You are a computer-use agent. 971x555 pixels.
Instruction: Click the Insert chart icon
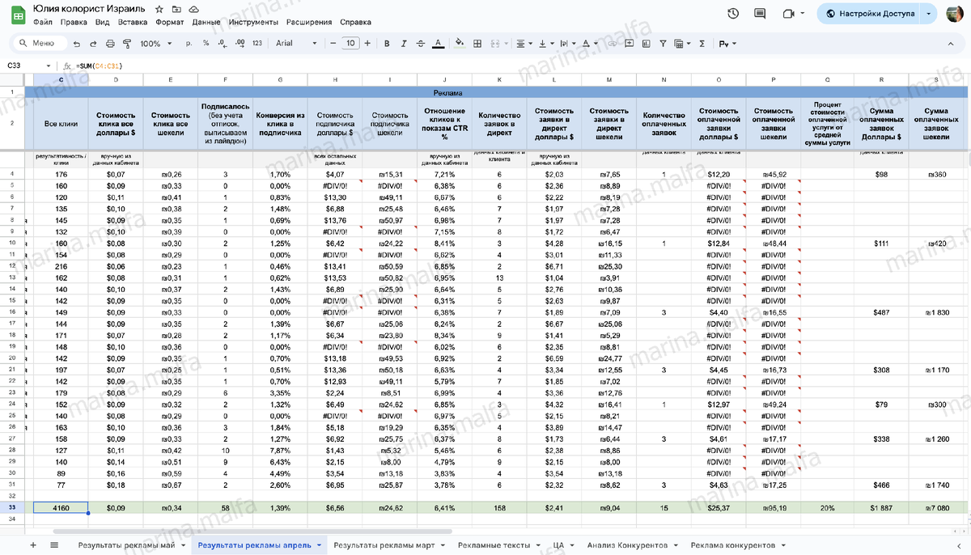[647, 44]
